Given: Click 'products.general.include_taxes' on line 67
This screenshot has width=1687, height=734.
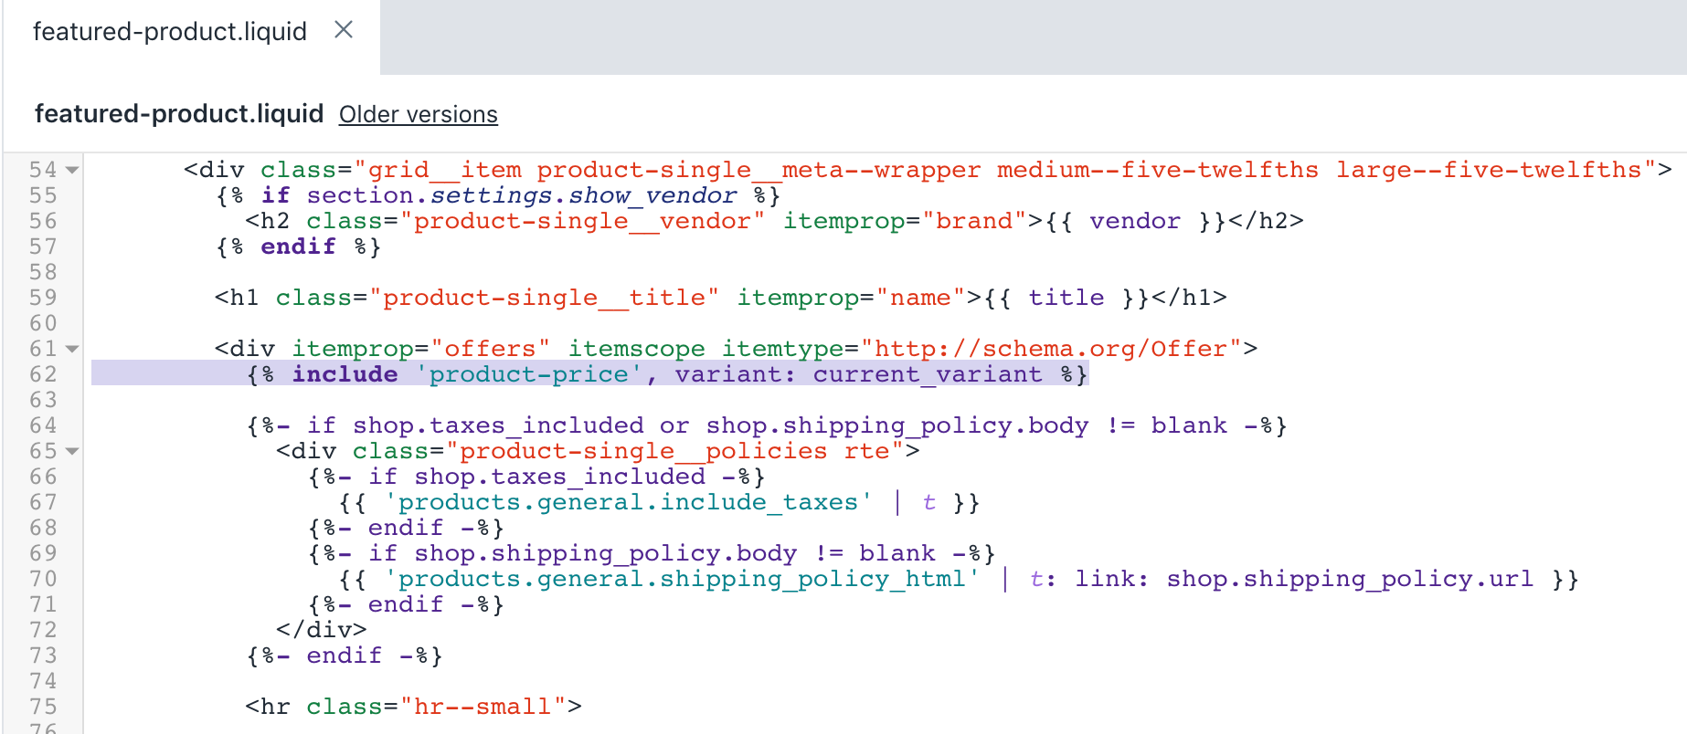Looking at the screenshot, I should click(x=629, y=502).
